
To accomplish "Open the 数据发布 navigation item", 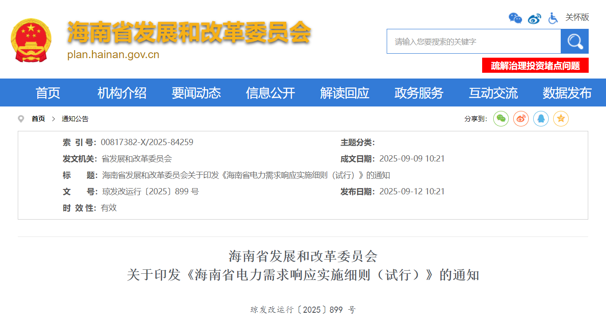I will coord(567,93).
